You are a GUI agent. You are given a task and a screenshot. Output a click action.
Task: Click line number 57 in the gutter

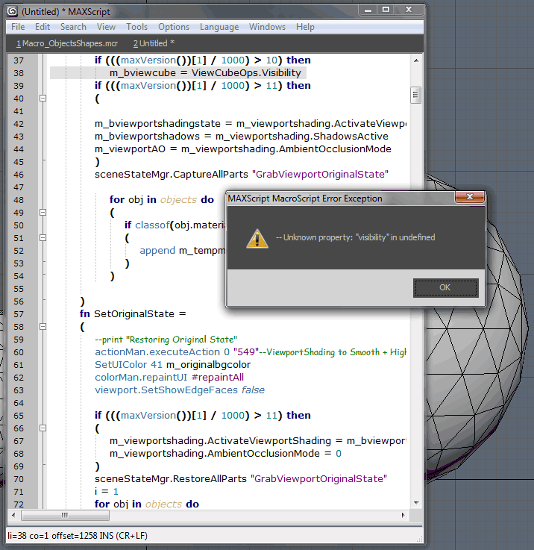coord(19,314)
